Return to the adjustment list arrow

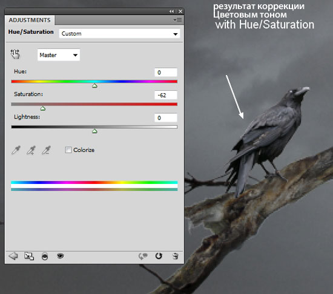pos(13,256)
